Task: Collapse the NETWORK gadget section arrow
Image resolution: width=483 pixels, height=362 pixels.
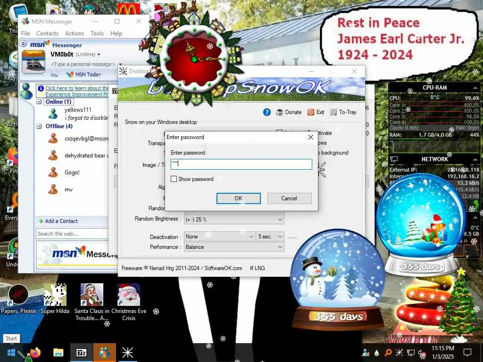Action: tap(475, 159)
